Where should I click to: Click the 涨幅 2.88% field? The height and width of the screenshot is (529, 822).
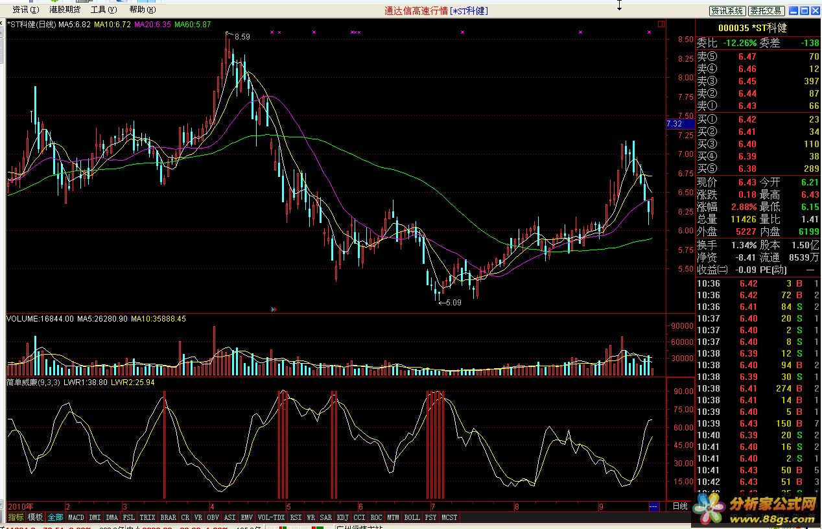tap(727, 207)
